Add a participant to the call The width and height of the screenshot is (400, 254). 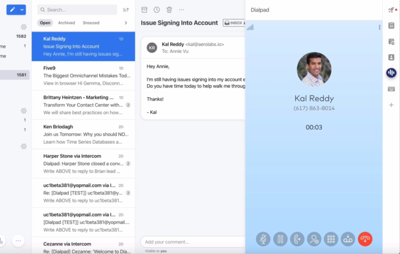(314, 239)
